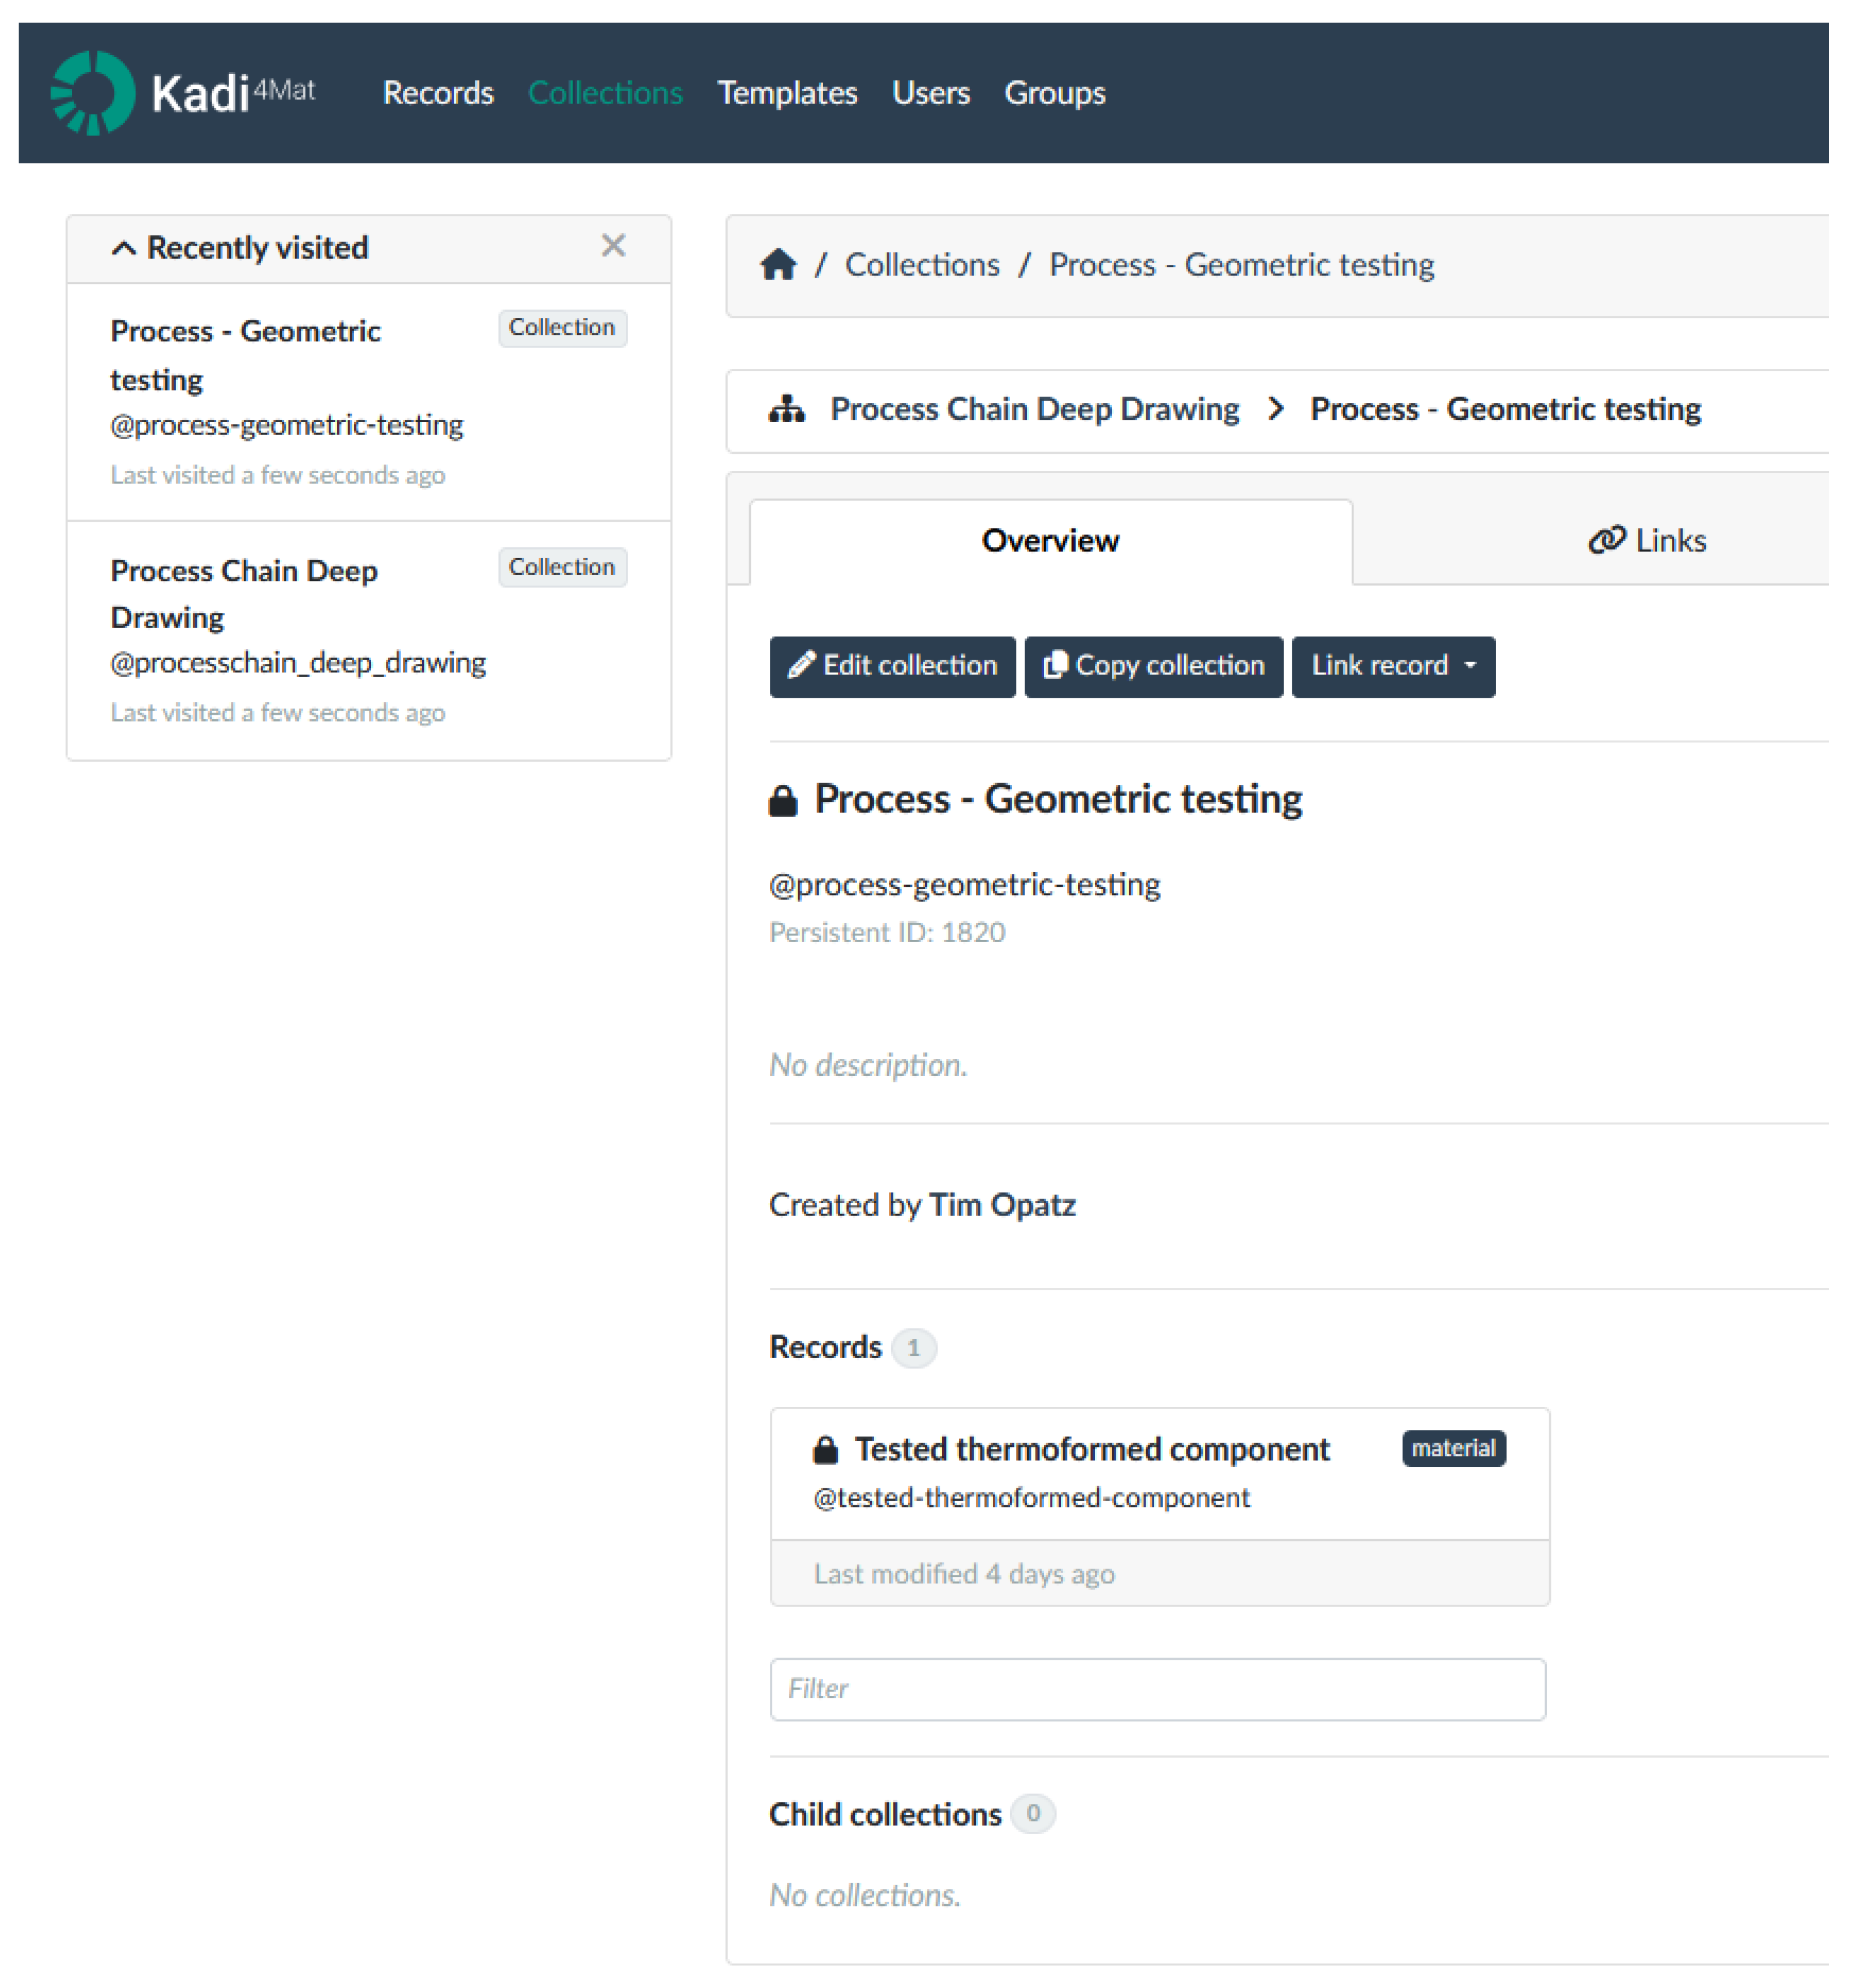Open Tim Opatz user profile
The width and height of the screenshot is (1849, 1988).
(x=1001, y=1205)
